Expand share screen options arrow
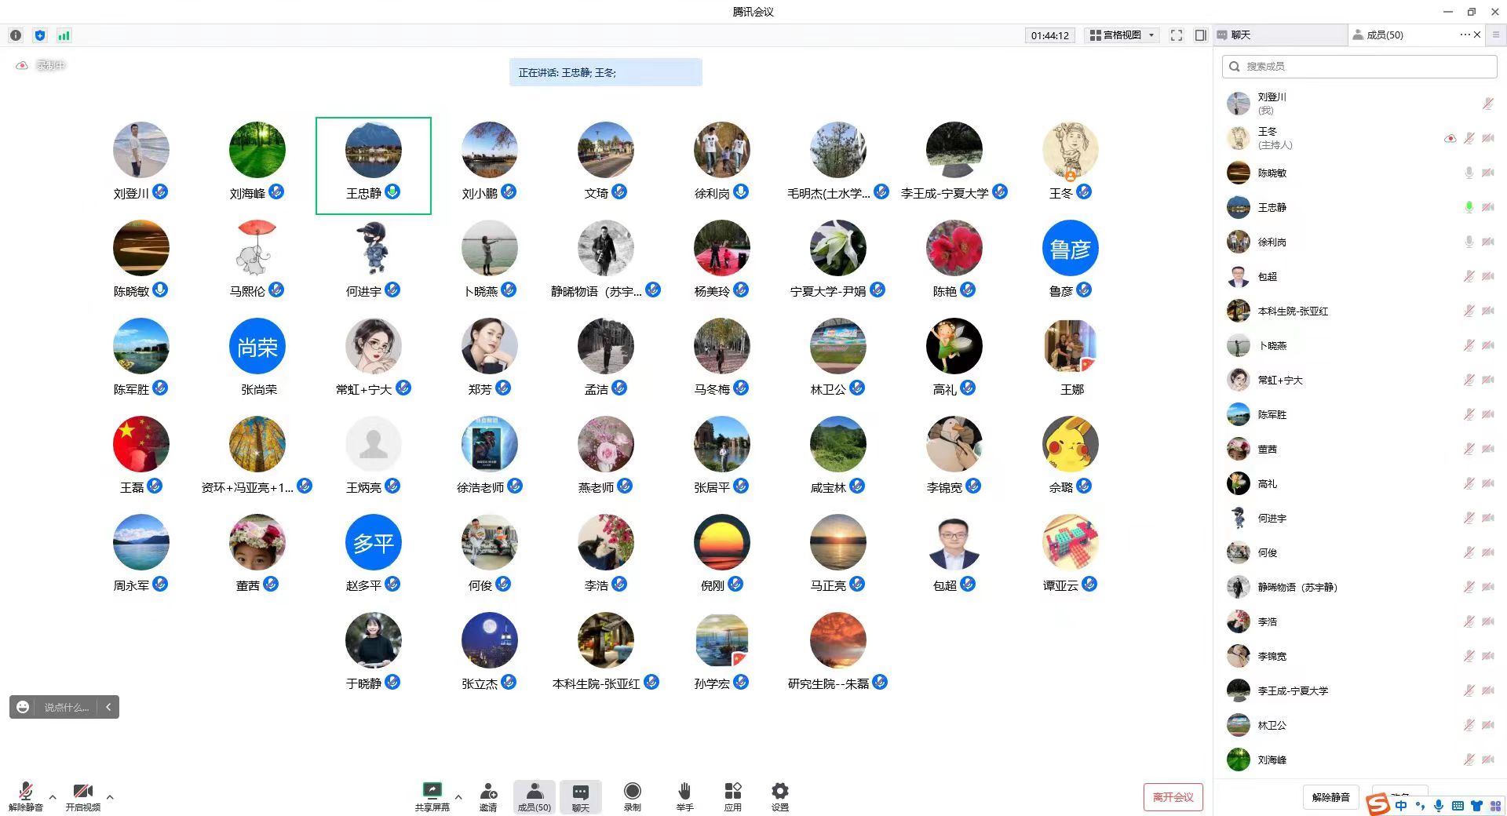1507x816 pixels. [458, 797]
